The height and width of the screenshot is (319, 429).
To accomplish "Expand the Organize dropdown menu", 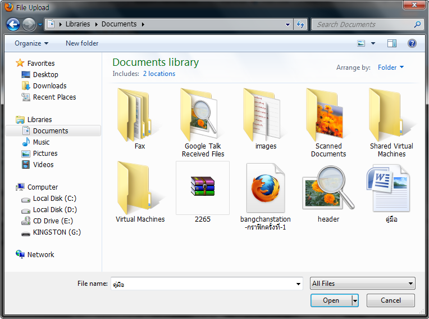I will click(31, 43).
